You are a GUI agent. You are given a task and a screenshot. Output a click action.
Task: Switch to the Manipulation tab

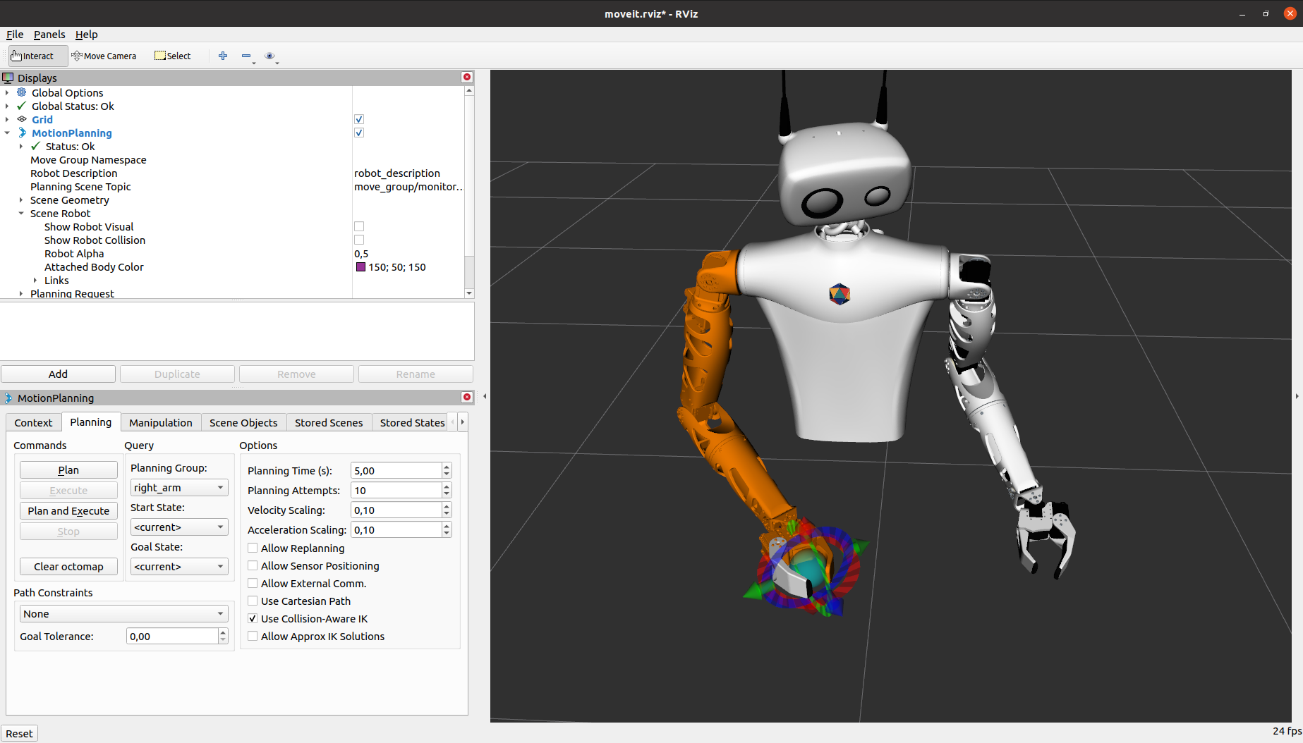[x=160, y=422]
